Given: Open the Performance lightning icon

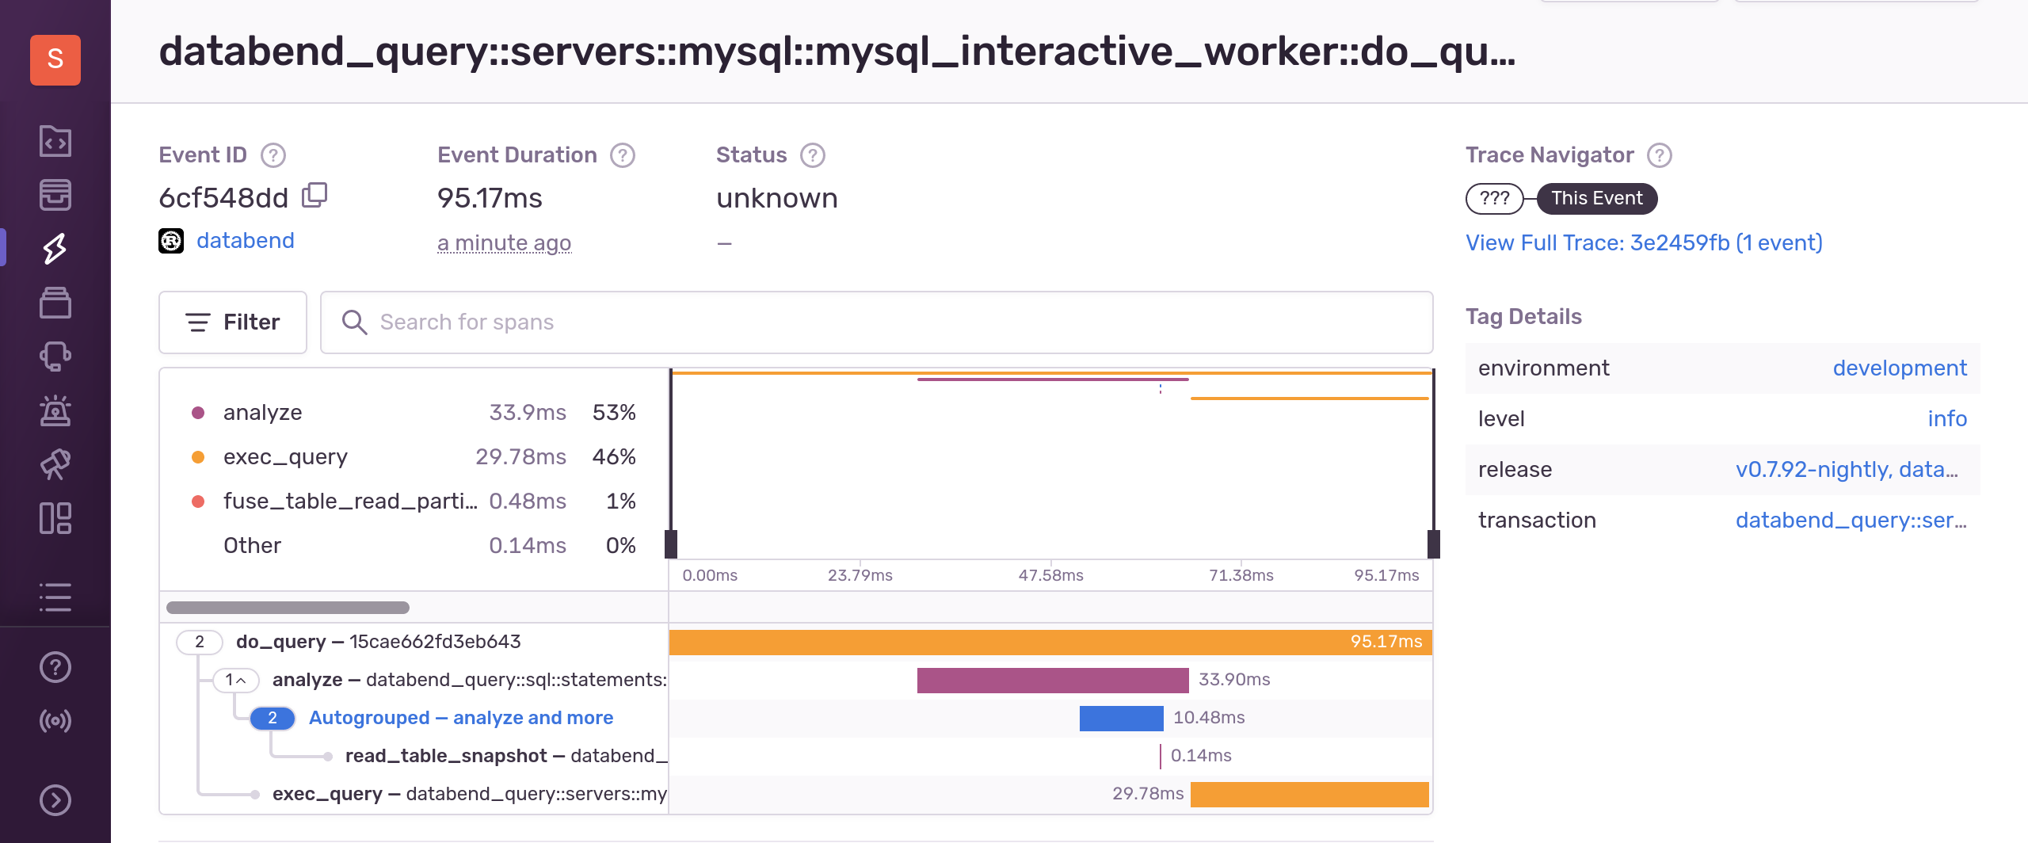Looking at the screenshot, I should 55,249.
